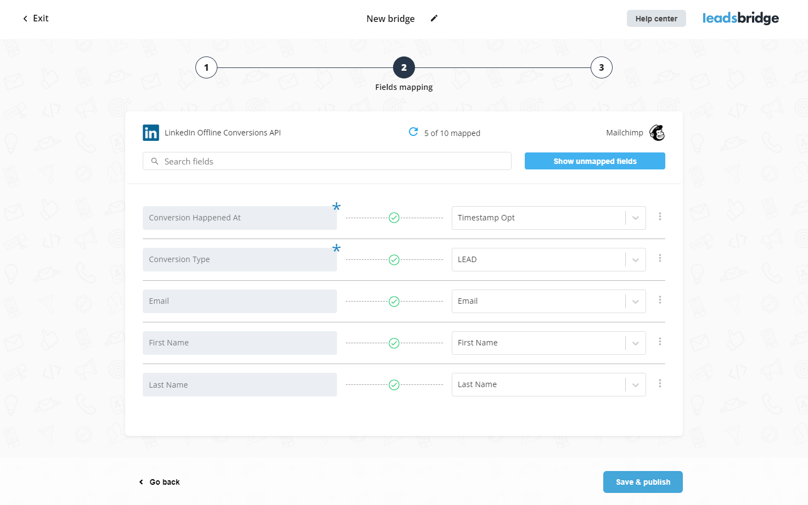Viewport: 808px width, 505px height.
Task: Click the Last Name source field
Action: pyautogui.click(x=240, y=385)
